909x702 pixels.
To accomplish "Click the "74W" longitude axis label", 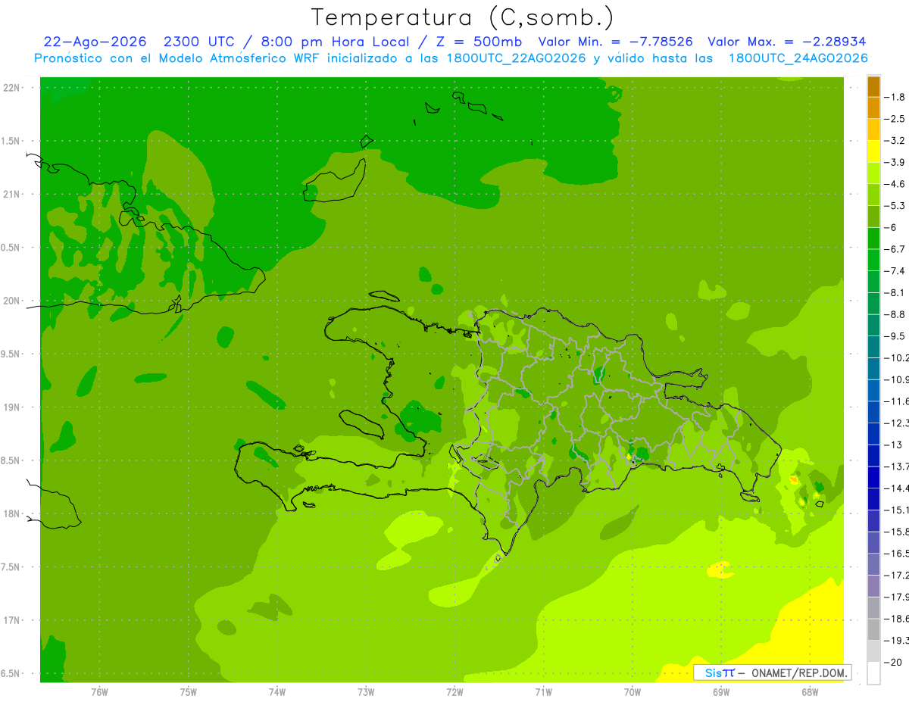I will point(277,691).
